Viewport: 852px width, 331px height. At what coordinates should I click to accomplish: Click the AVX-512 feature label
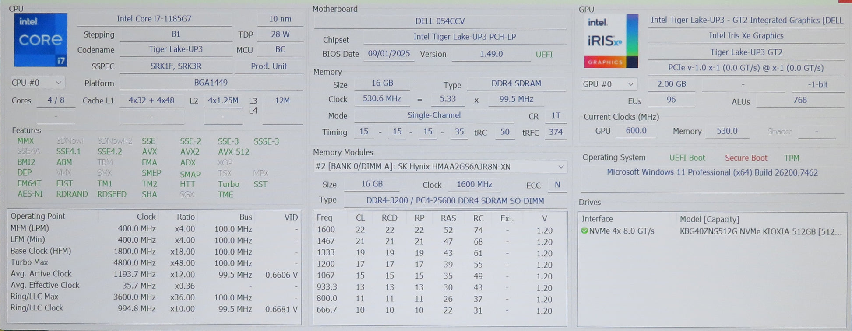[233, 152]
